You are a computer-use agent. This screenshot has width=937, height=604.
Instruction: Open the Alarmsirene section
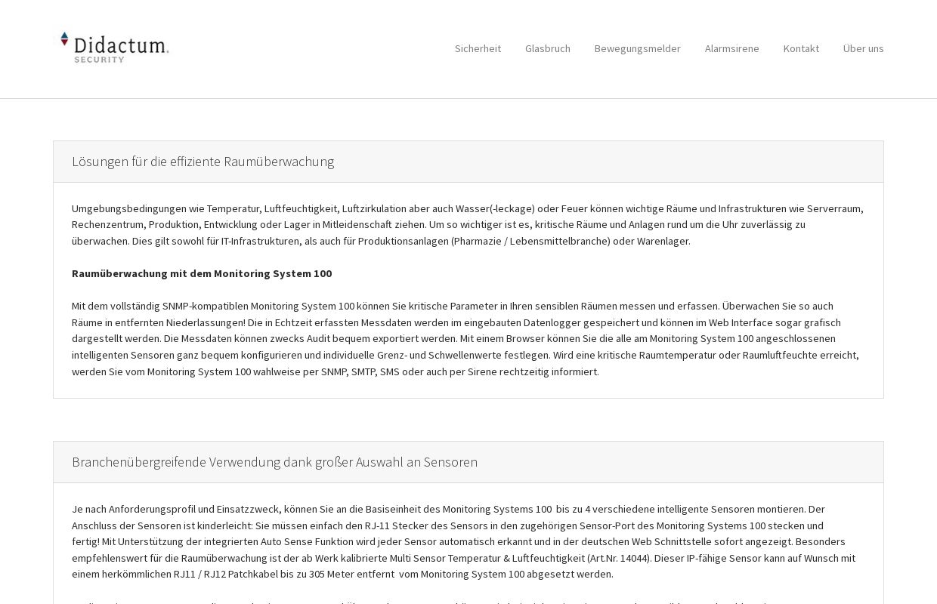pos(731,48)
